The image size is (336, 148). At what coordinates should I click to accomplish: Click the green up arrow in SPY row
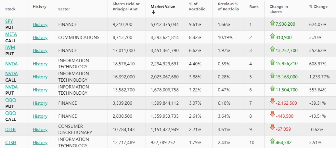pos(272,23)
